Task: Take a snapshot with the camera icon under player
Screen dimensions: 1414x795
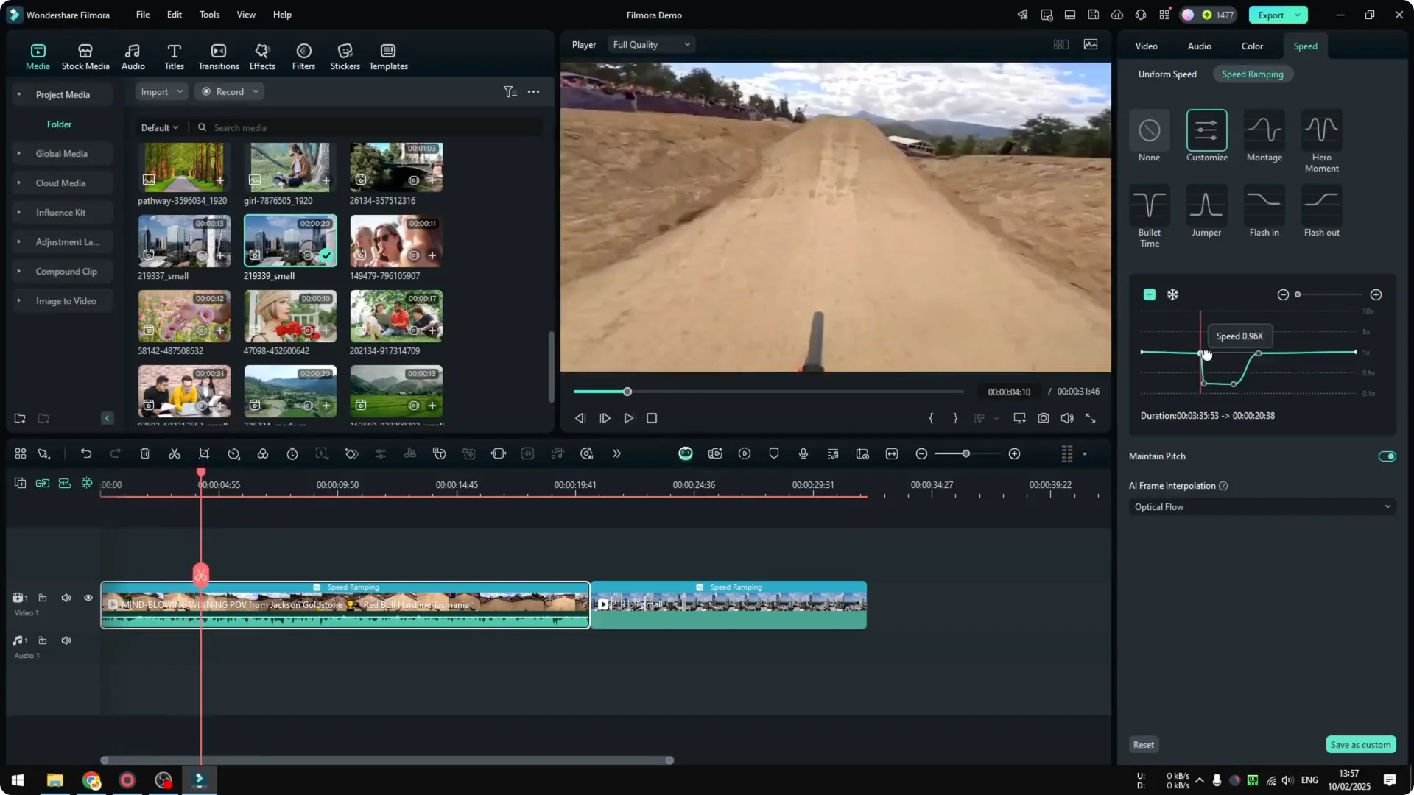Action: point(1043,418)
